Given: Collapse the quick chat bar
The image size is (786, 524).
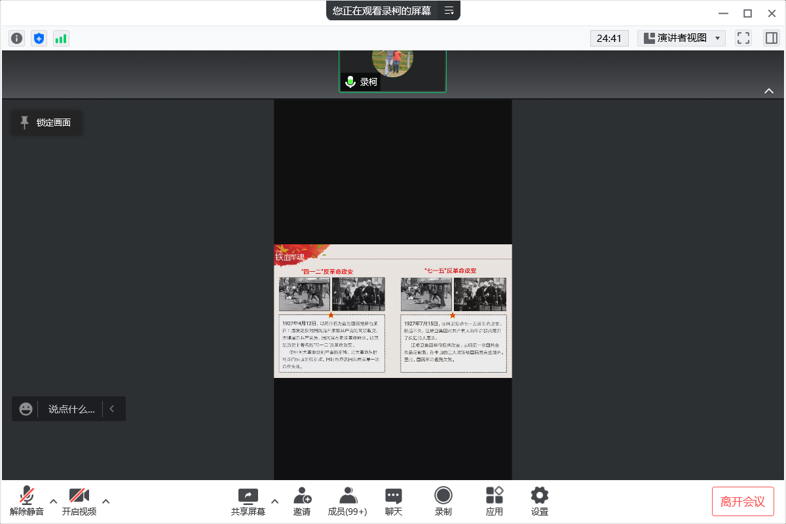Looking at the screenshot, I should click(x=112, y=409).
